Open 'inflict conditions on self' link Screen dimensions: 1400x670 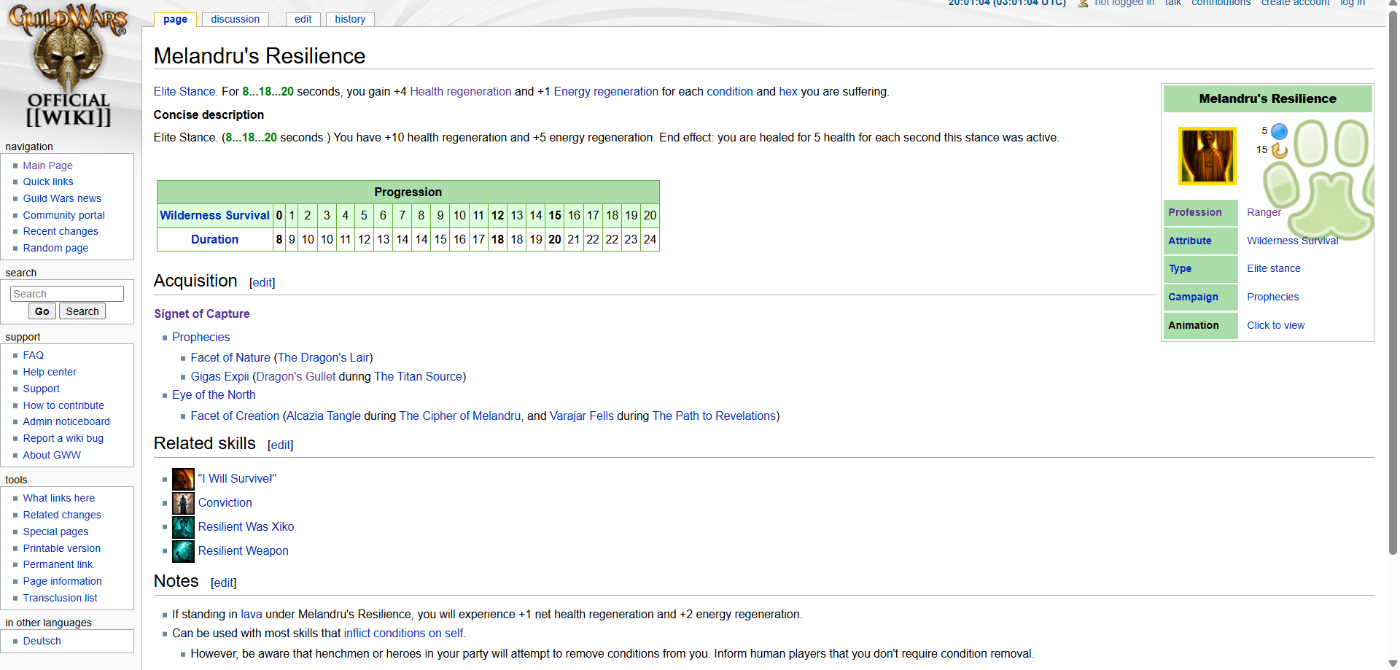click(x=405, y=634)
